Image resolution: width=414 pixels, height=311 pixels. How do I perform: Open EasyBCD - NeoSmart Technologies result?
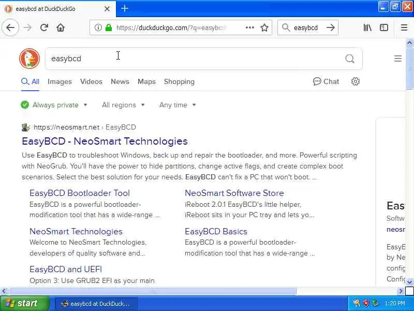105,141
